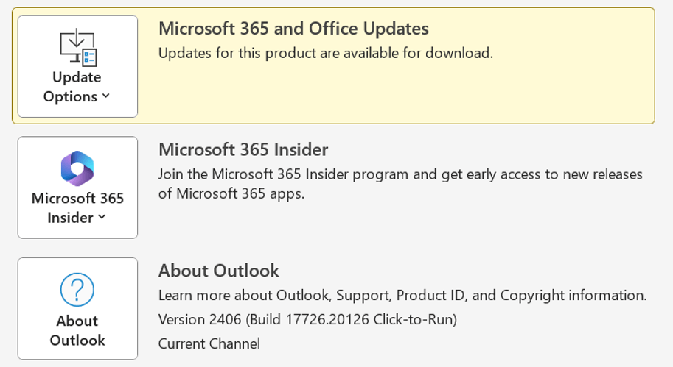Click the "Updates for this product" message text
673x367 pixels.
[325, 53]
